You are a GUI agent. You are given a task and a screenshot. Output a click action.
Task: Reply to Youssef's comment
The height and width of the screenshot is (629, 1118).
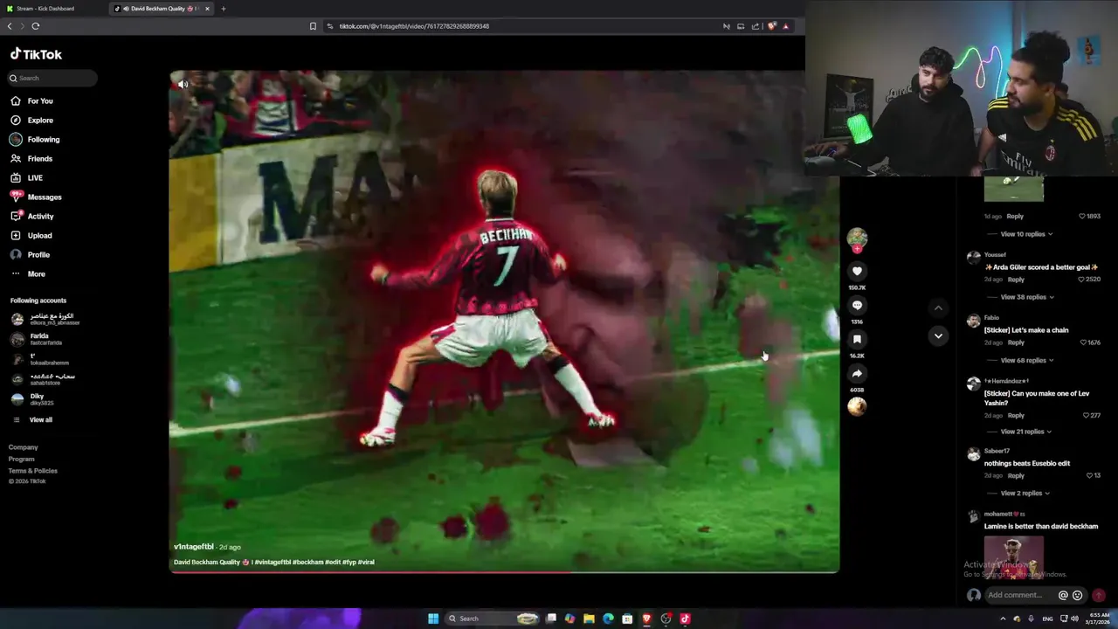click(1016, 280)
